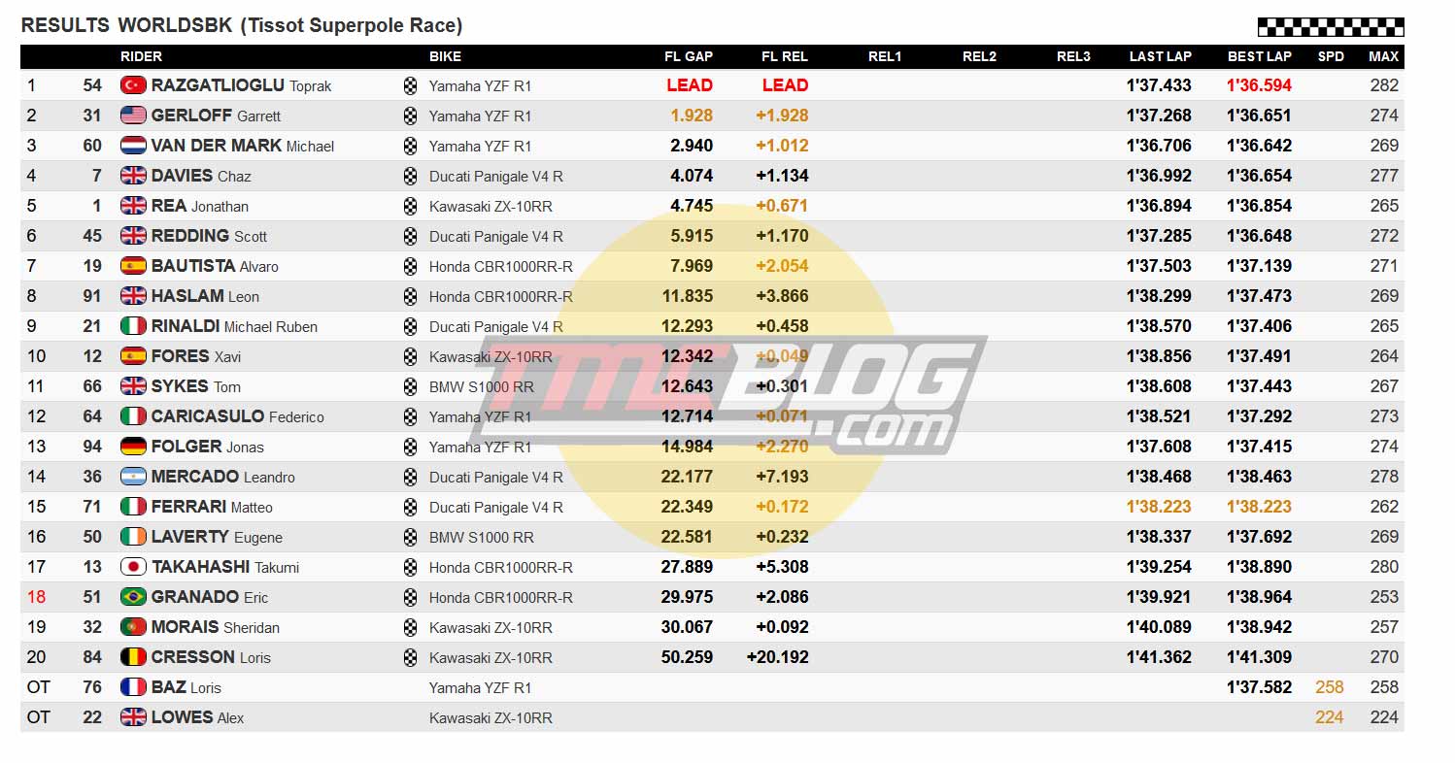This screenshot has height=763, width=1455.
Task: Click the French flag next to Baz
Action: pos(133,687)
